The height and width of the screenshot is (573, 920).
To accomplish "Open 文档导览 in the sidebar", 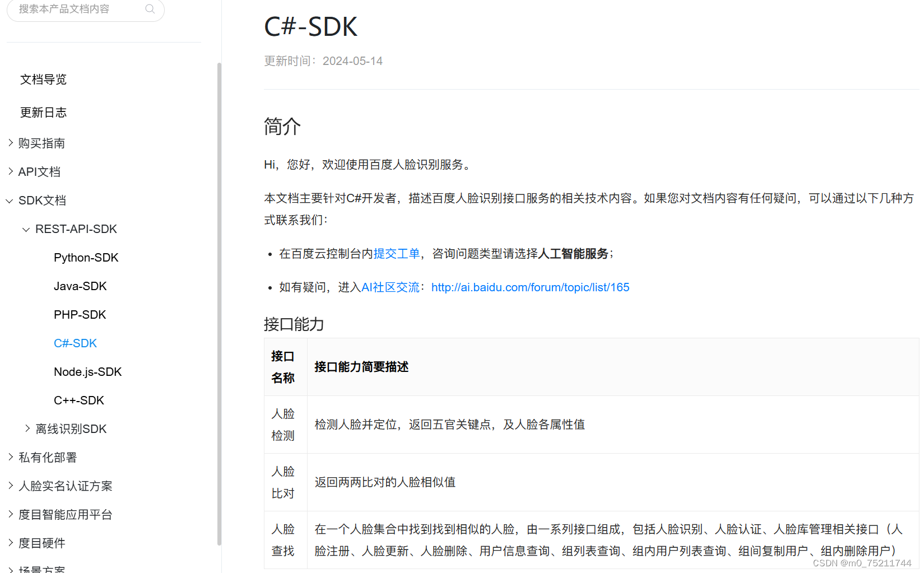I will pos(43,80).
